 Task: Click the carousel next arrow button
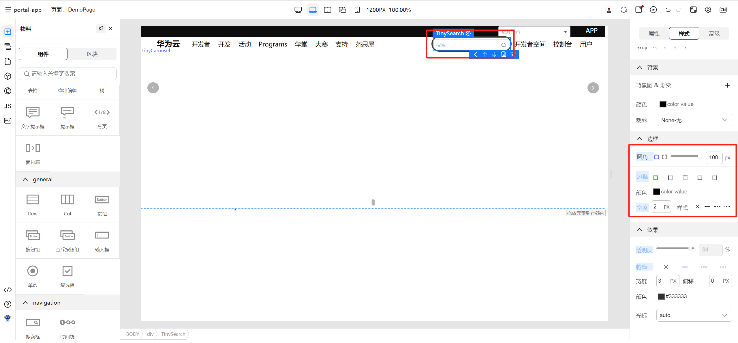point(593,88)
